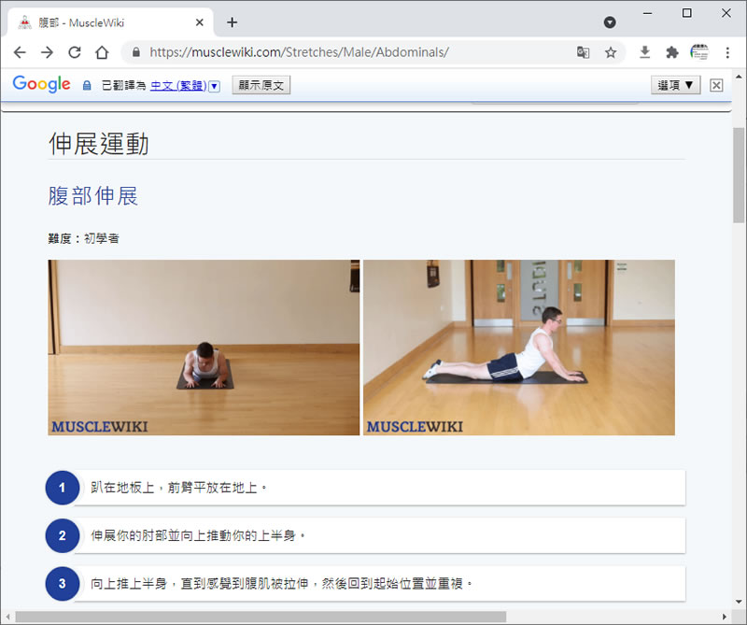The height and width of the screenshot is (625, 747).
Task: Click the front-view stretch video thumbnail
Action: [x=204, y=347]
